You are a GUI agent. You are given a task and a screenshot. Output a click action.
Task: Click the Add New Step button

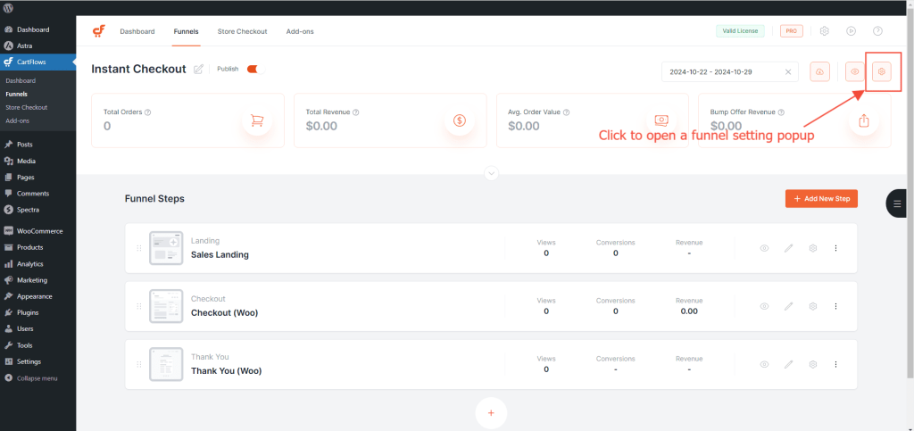(821, 198)
